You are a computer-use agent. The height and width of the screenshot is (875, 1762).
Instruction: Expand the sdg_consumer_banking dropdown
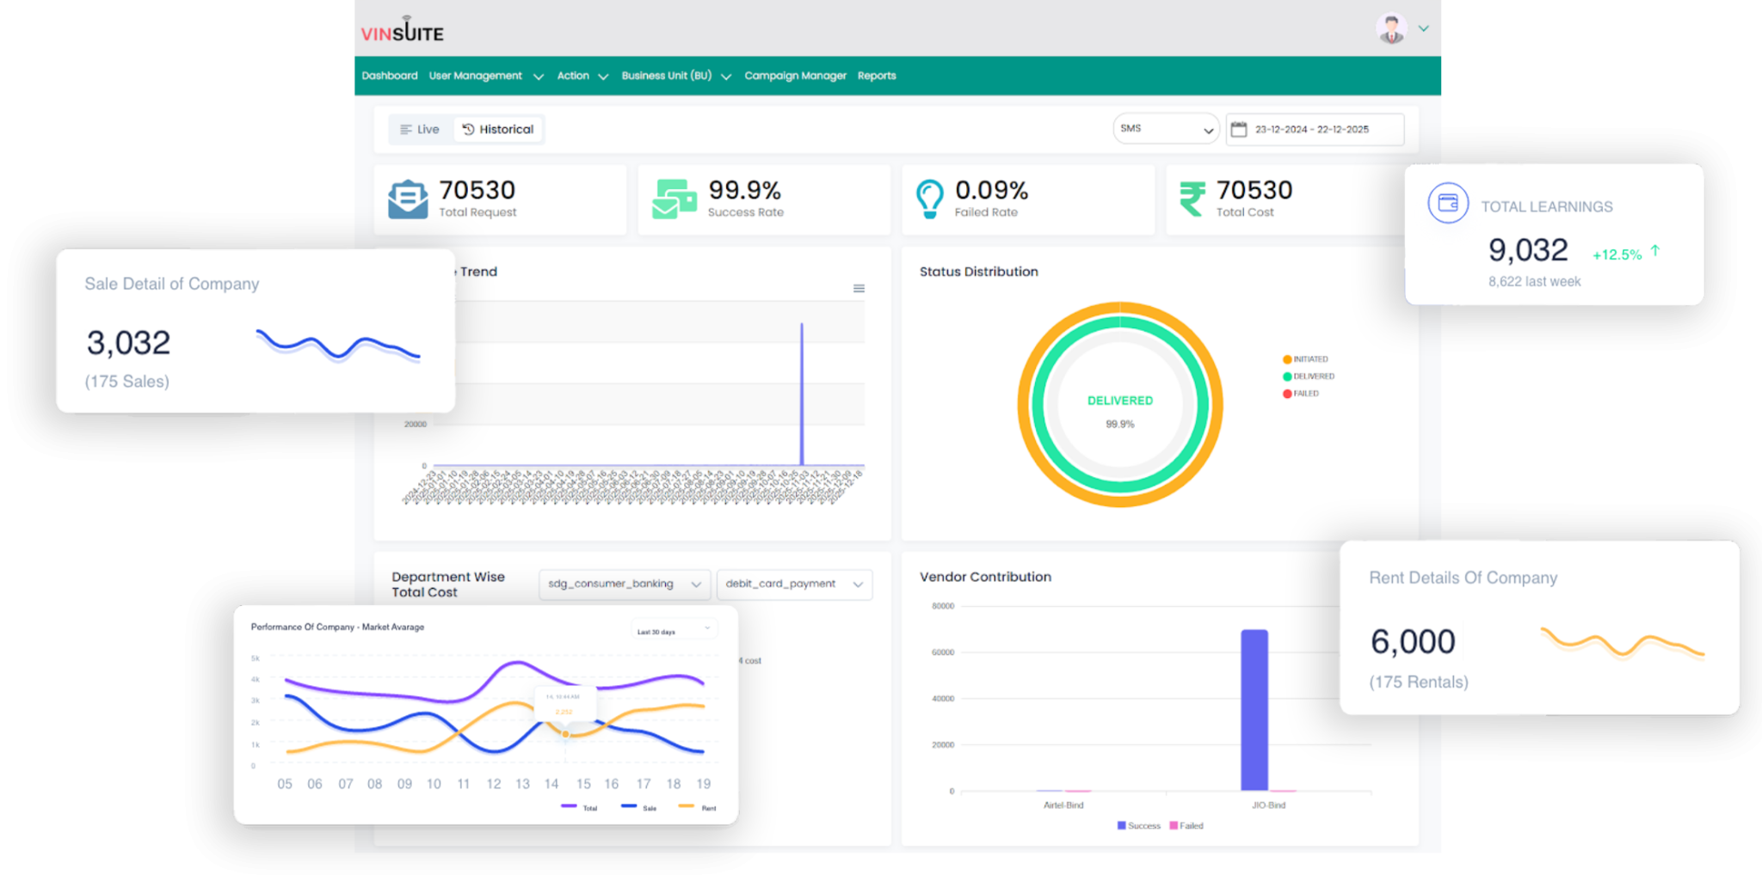pos(624,584)
